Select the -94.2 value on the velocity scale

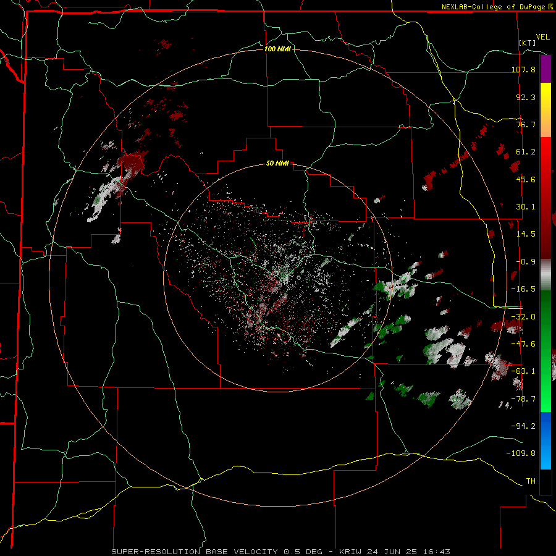[523, 426]
